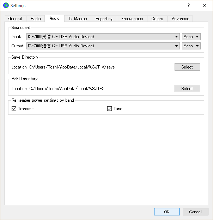This screenshot has height=220, width=213.
Task: Close the Settings dialog
Action: click(205, 5)
